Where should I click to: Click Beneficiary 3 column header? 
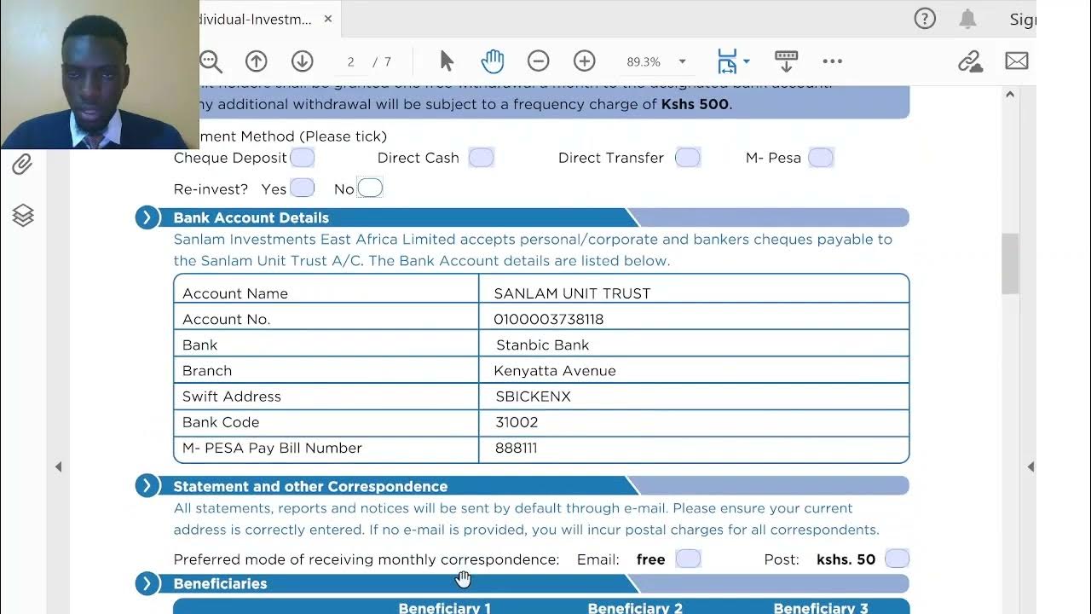coord(821,608)
